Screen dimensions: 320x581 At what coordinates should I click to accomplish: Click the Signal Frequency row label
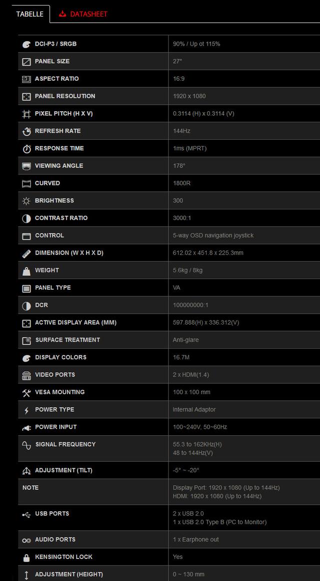[65, 444]
